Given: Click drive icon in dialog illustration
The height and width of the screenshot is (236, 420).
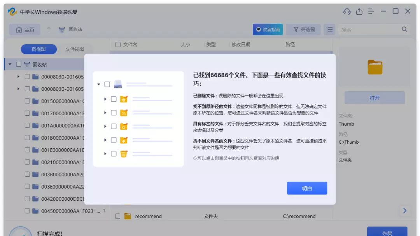Looking at the screenshot, I should 118,84.
